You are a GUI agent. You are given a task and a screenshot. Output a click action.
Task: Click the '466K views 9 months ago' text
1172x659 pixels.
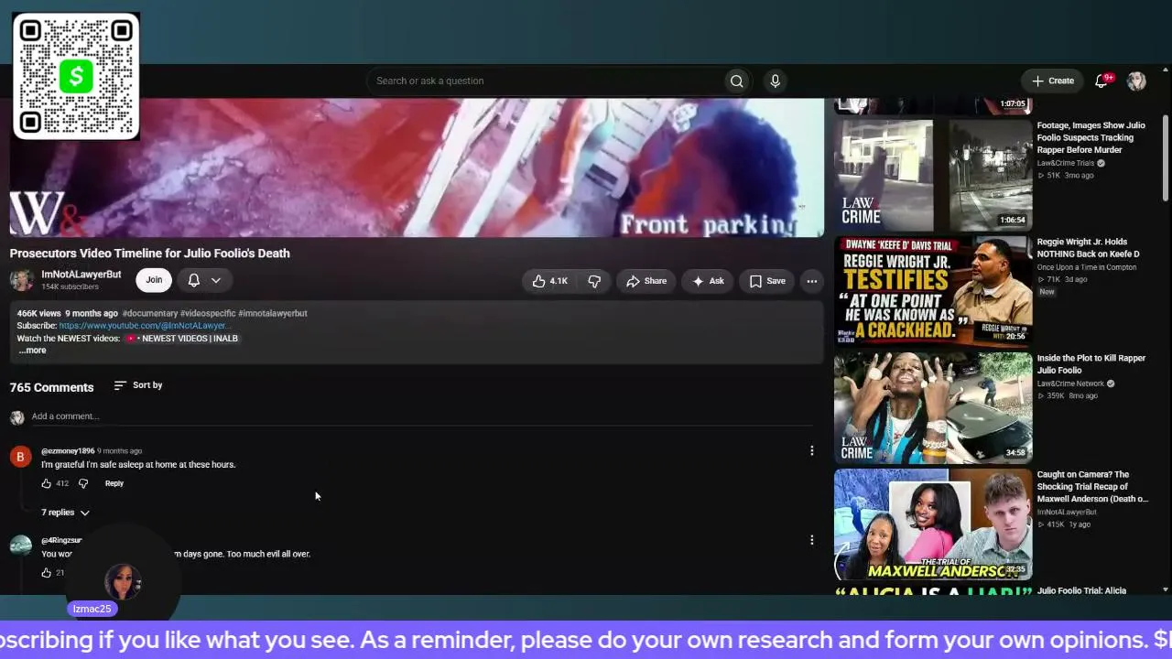tap(67, 313)
